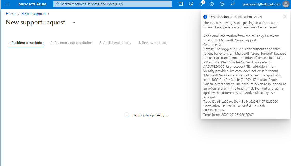Click the Timestamp line in notification
The width and height of the screenshot is (291, 166).
228,115
